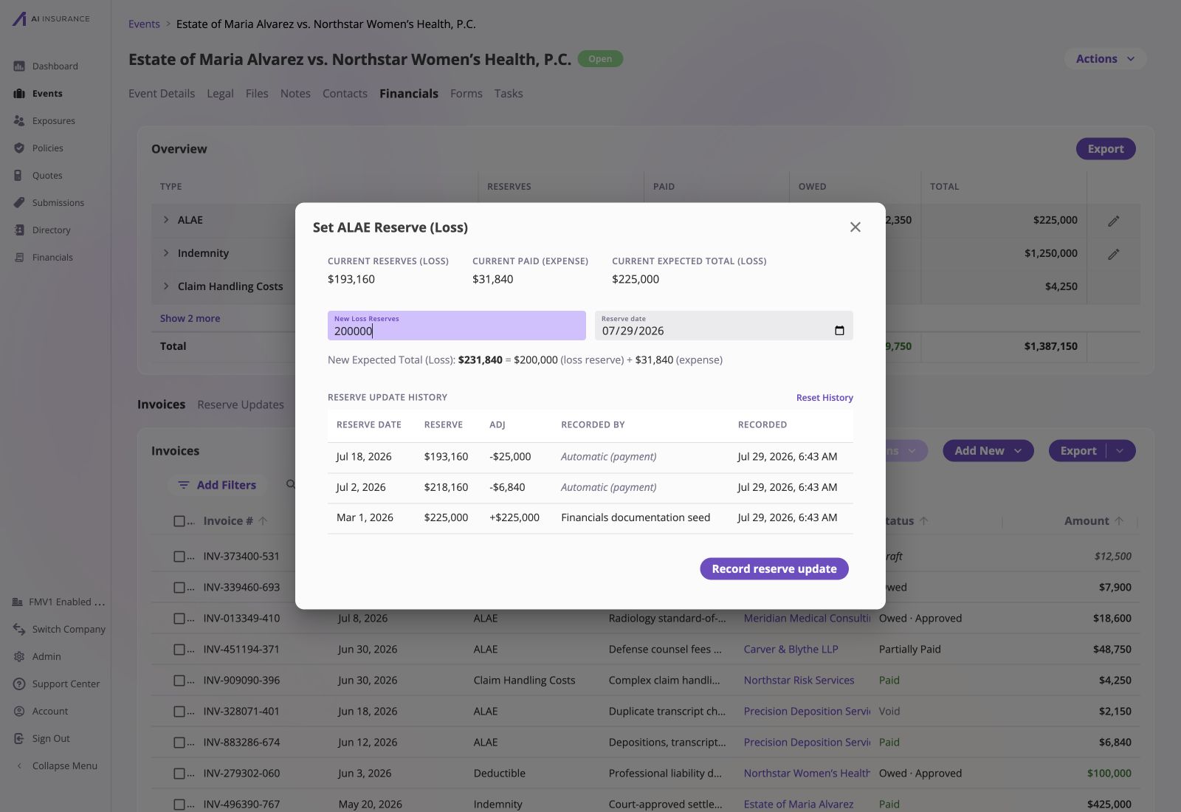Click the Submissions sidebar icon
Screen dimensions: 1181x812
click(19, 203)
